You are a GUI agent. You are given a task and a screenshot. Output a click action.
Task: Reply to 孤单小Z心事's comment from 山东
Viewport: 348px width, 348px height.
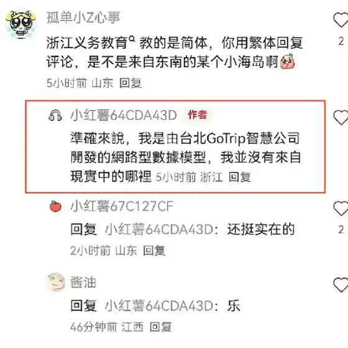[x=130, y=83]
